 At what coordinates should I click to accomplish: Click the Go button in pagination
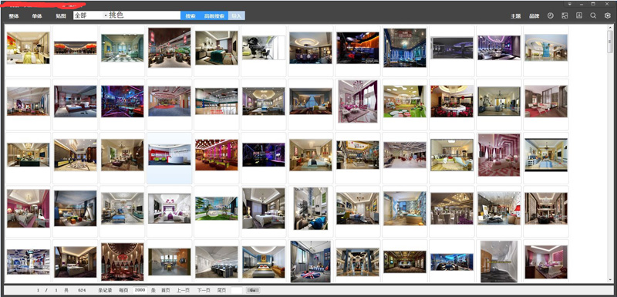pos(254,290)
